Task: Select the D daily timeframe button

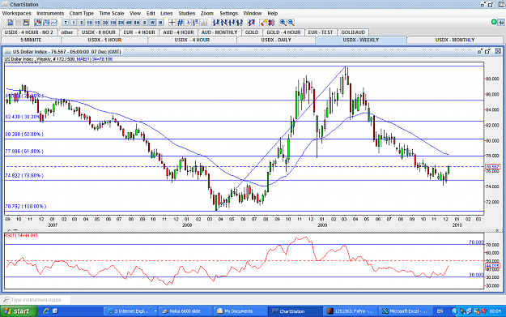Action: click(145, 23)
